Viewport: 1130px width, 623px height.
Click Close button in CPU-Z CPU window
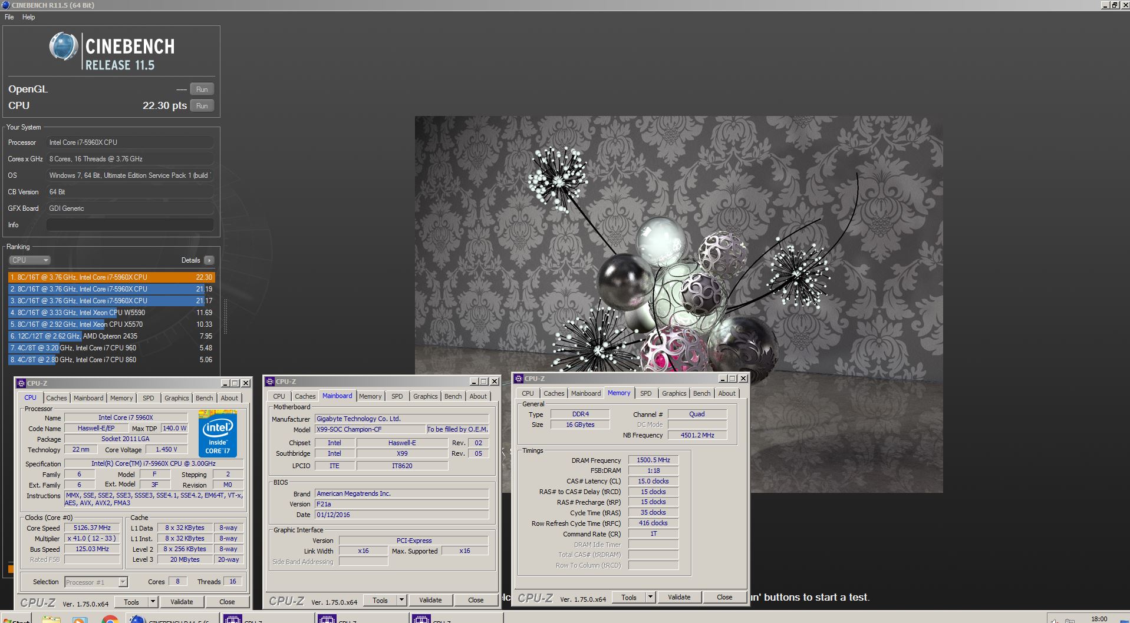click(227, 602)
